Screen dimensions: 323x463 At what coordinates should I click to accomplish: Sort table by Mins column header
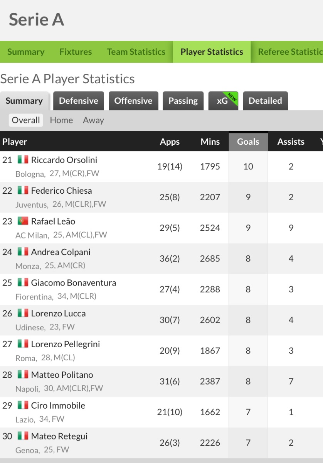(x=210, y=142)
